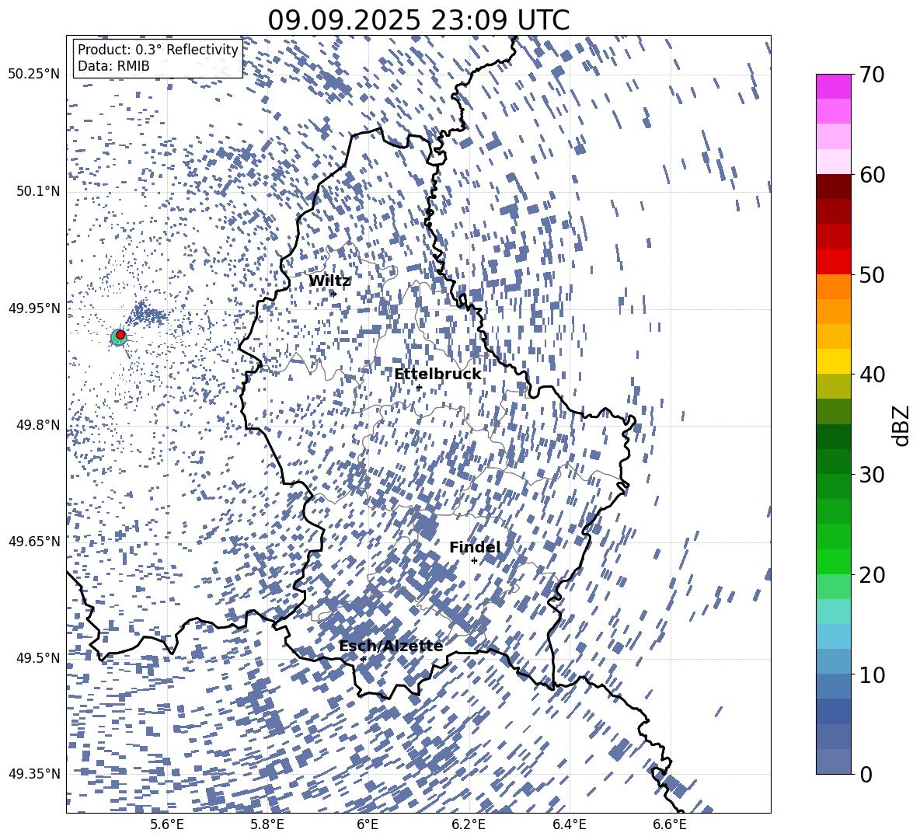Viewport: 920px width, 840px height.
Task: Click the 'Data: RMIB' text
Action: pyautogui.click(x=113, y=66)
